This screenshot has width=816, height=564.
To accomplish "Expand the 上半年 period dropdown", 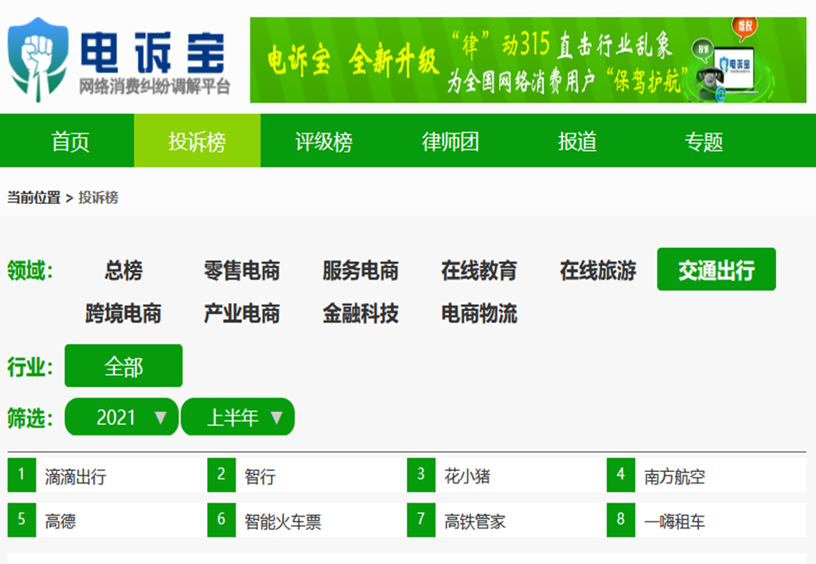I will tap(238, 416).
